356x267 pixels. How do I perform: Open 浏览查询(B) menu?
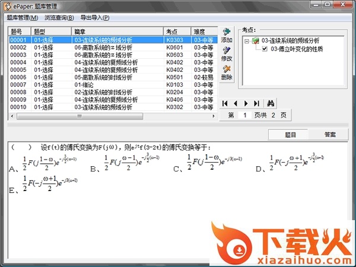[x=59, y=18]
